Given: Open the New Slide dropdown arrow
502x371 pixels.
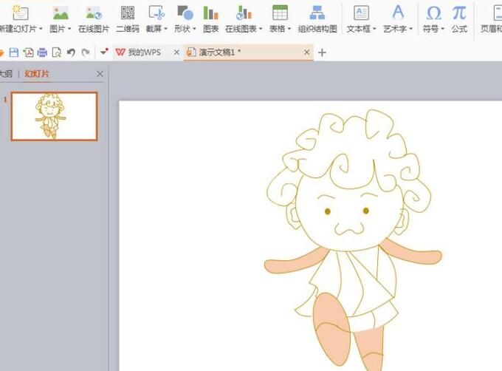Looking at the screenshot, I should pyautogui.click(x=41, y=29).
